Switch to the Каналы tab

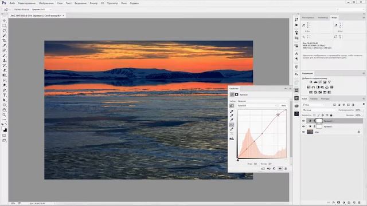(x=314, y=99)
